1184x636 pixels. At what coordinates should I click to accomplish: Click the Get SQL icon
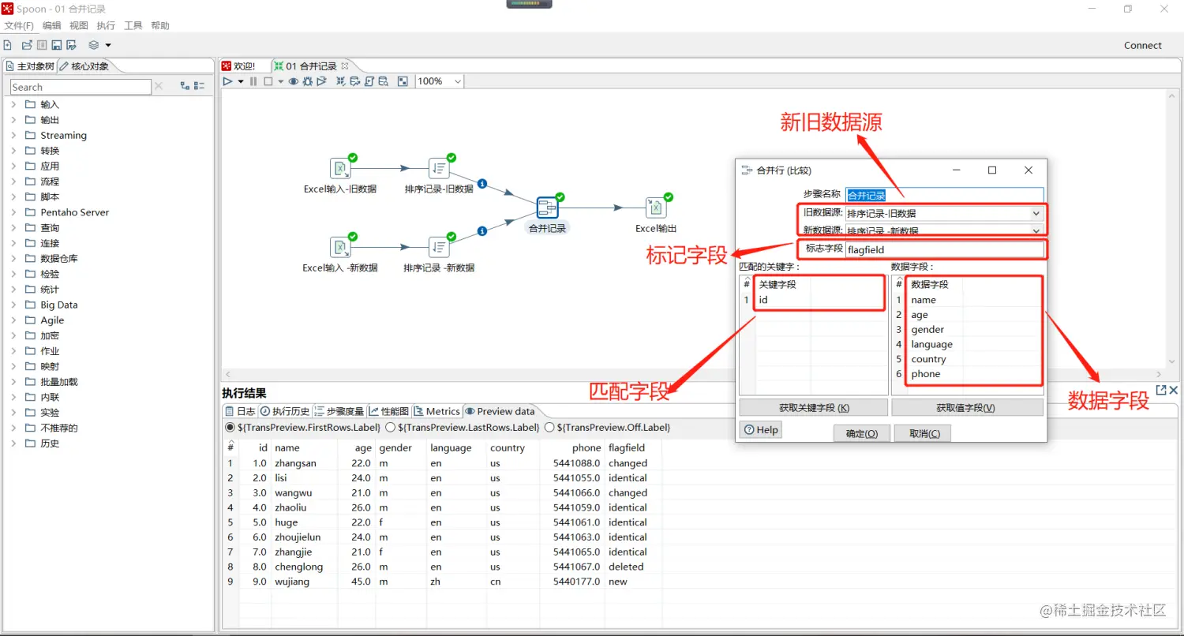click(369, 81)
